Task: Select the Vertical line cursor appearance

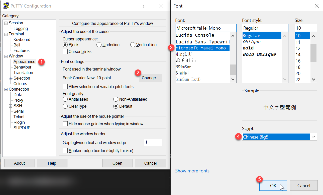Action: 133,45
